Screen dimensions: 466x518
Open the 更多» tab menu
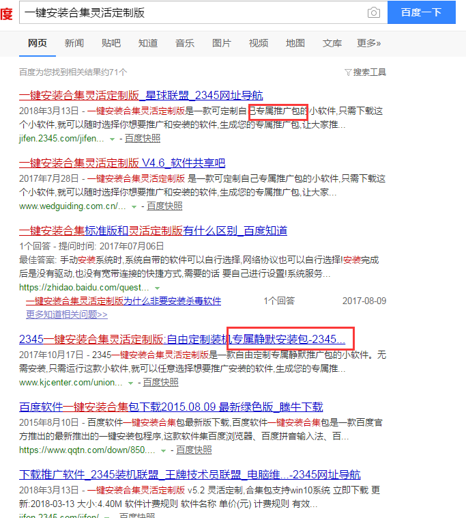(x=368, y=43)
